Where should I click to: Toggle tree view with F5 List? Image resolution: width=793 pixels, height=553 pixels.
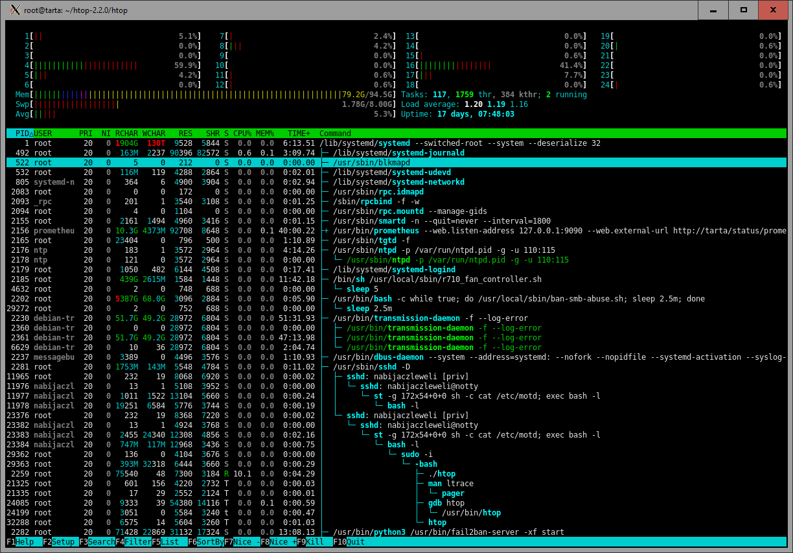coord(168,541)
